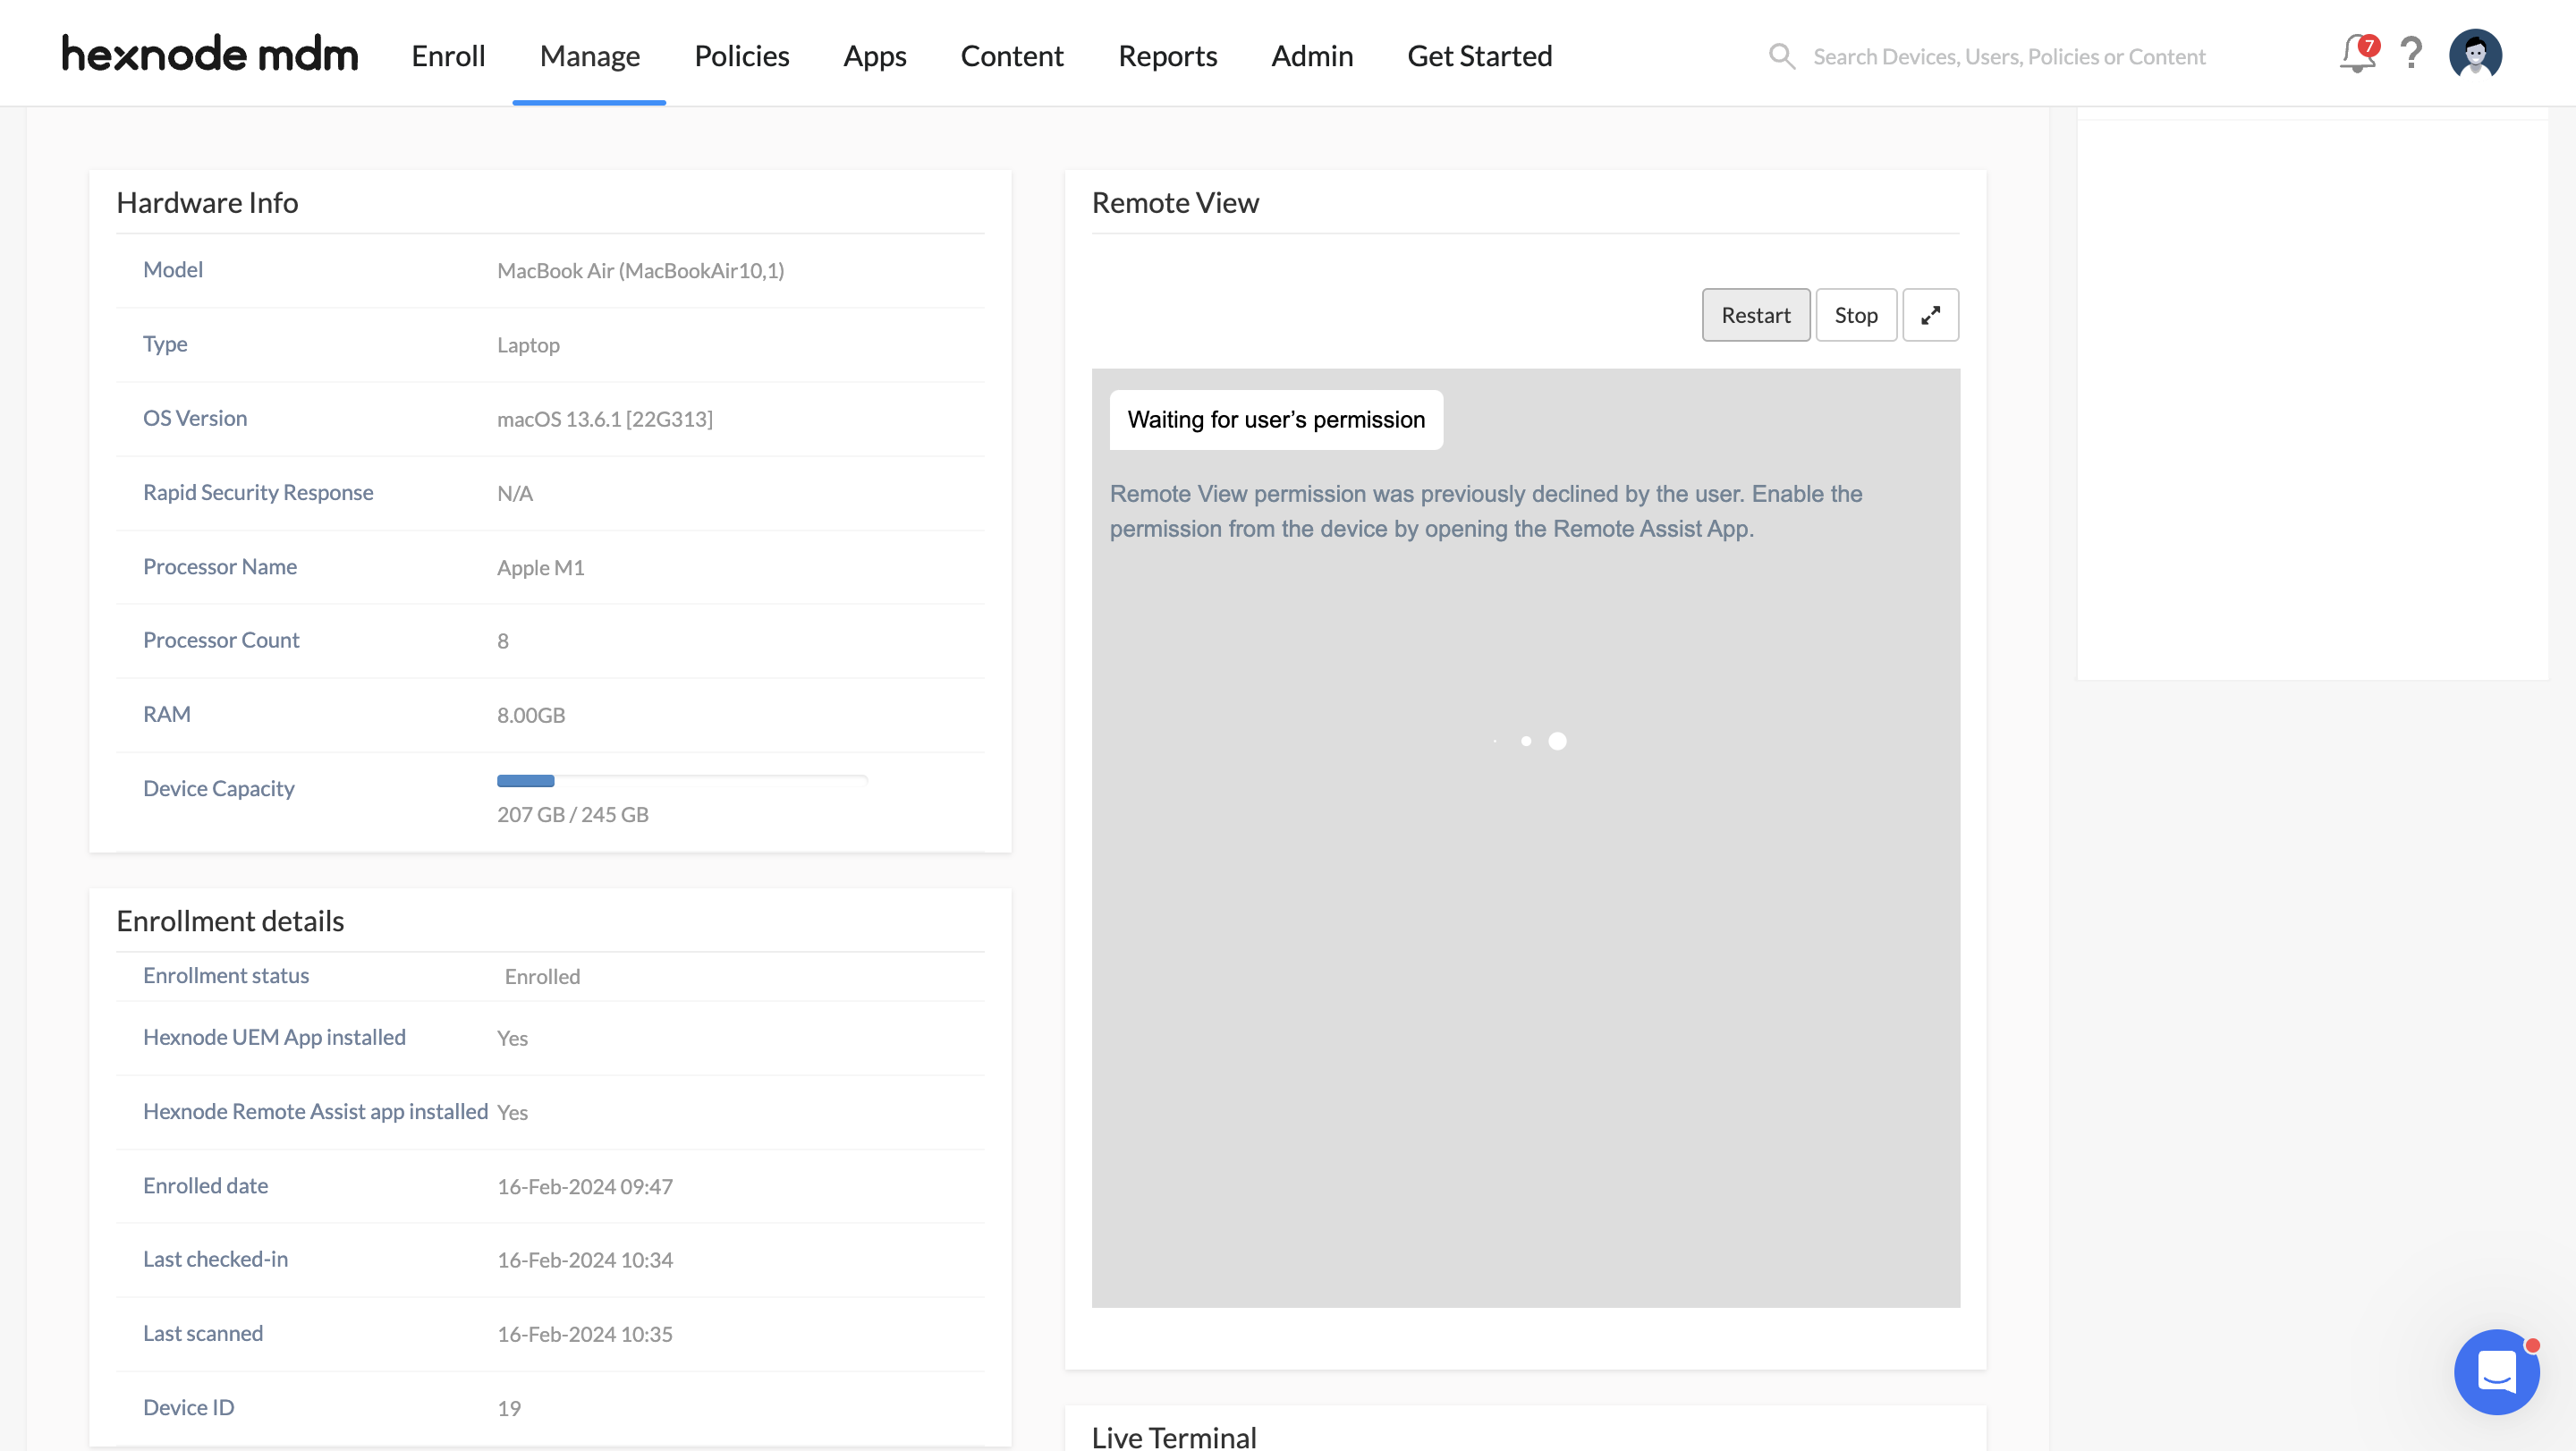Click the hexnode mdm logo
The width and height of the screenshot is (2576, 1451).
tap(210, 55)
